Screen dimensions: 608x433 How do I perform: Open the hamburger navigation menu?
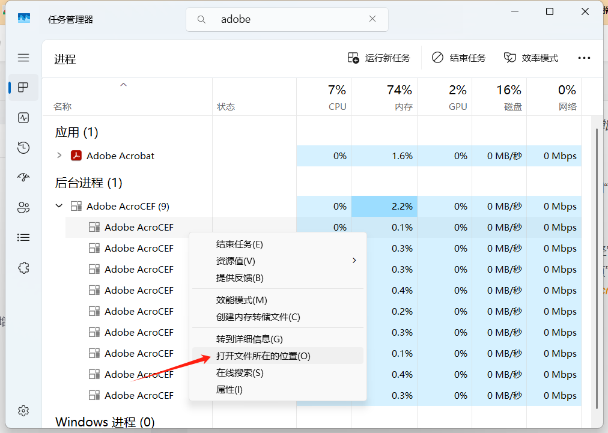click(23, 58)
